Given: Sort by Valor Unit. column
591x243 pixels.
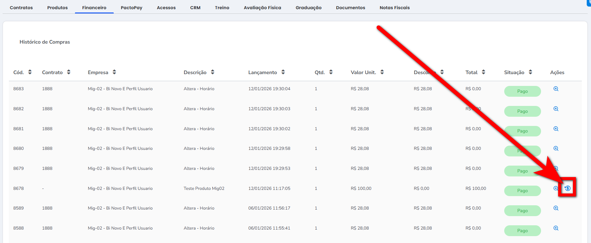Looking at the screenshot, I should [382, 72].
